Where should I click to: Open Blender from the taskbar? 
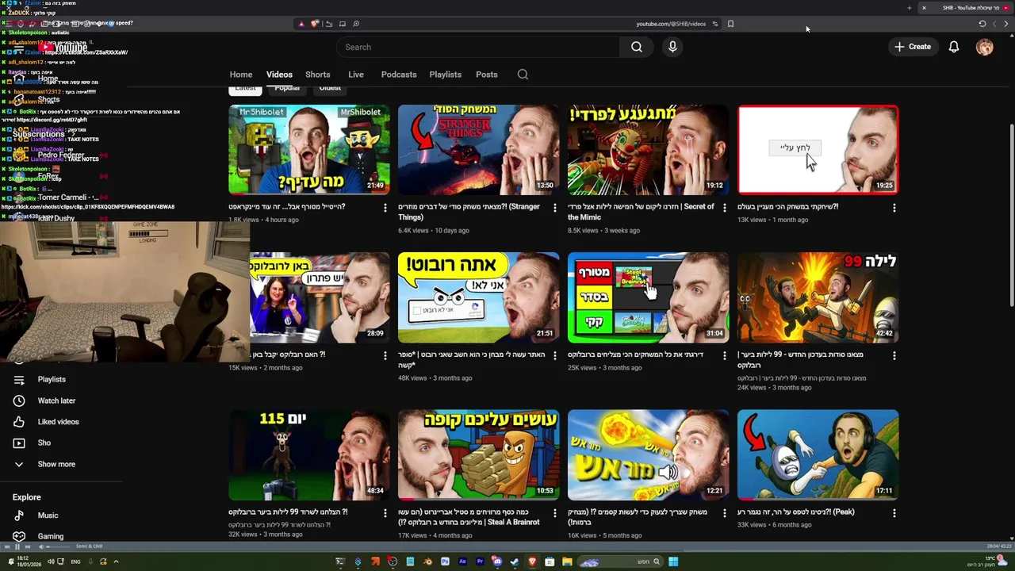coord(427,561)
